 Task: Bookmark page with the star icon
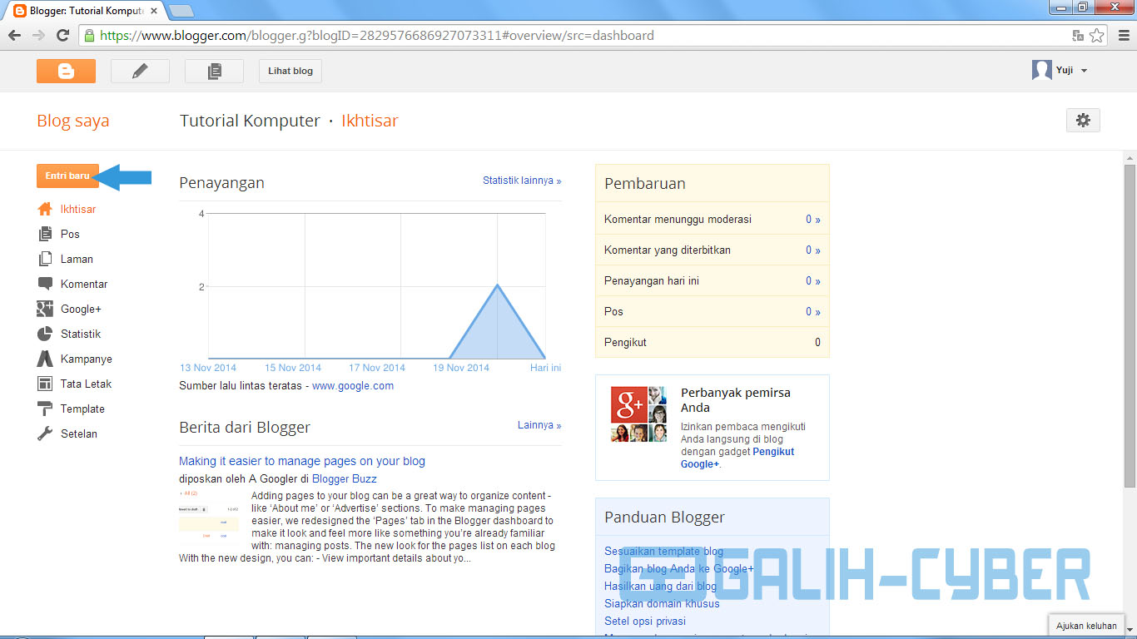pyautogui.click(x=1097, y=36)
